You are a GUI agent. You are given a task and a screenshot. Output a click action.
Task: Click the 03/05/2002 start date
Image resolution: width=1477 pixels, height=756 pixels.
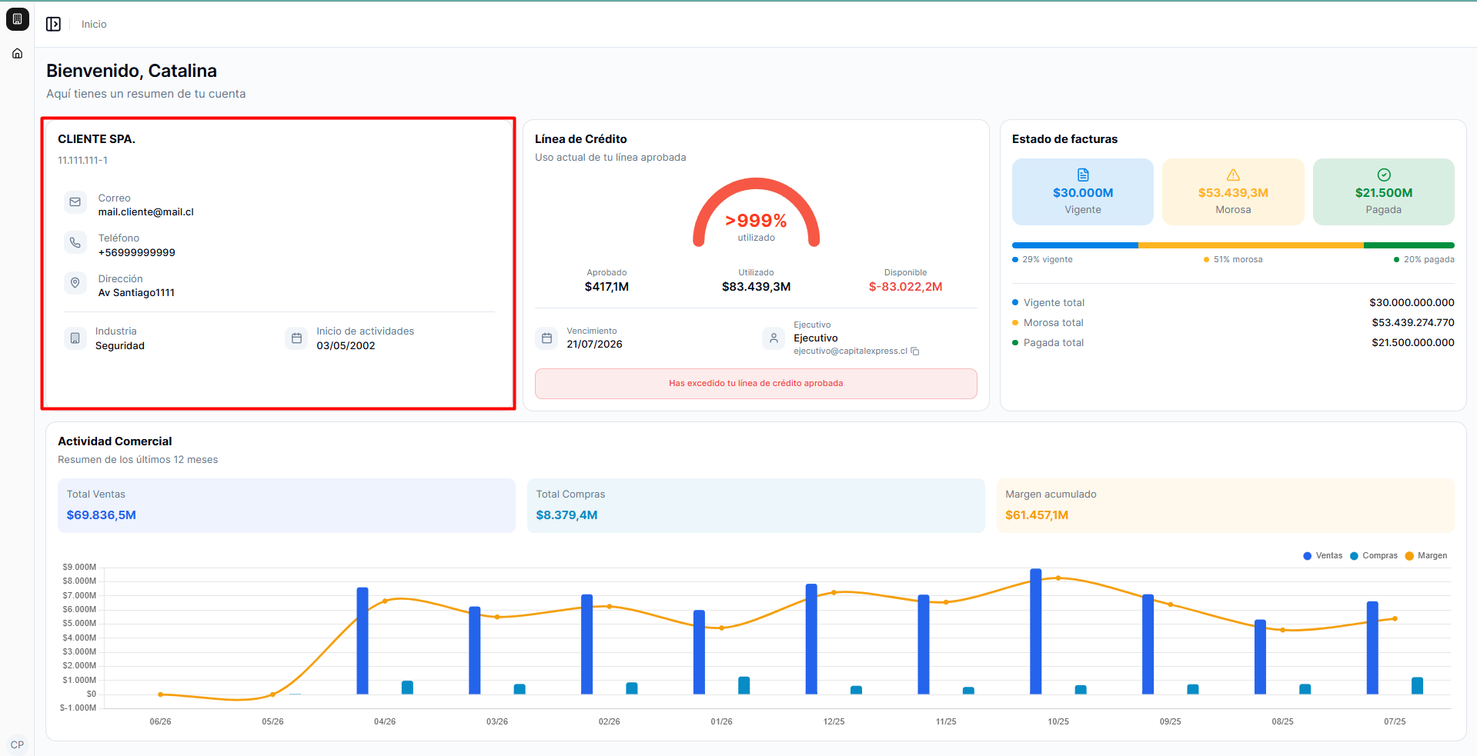click(346, 345)
